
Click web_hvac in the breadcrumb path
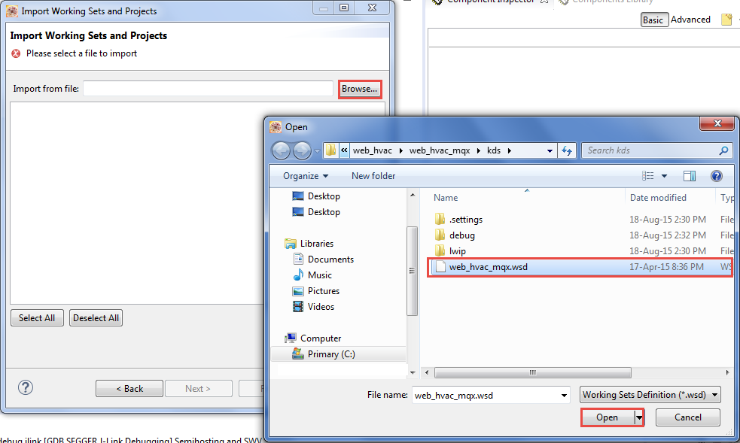point(372,150)
